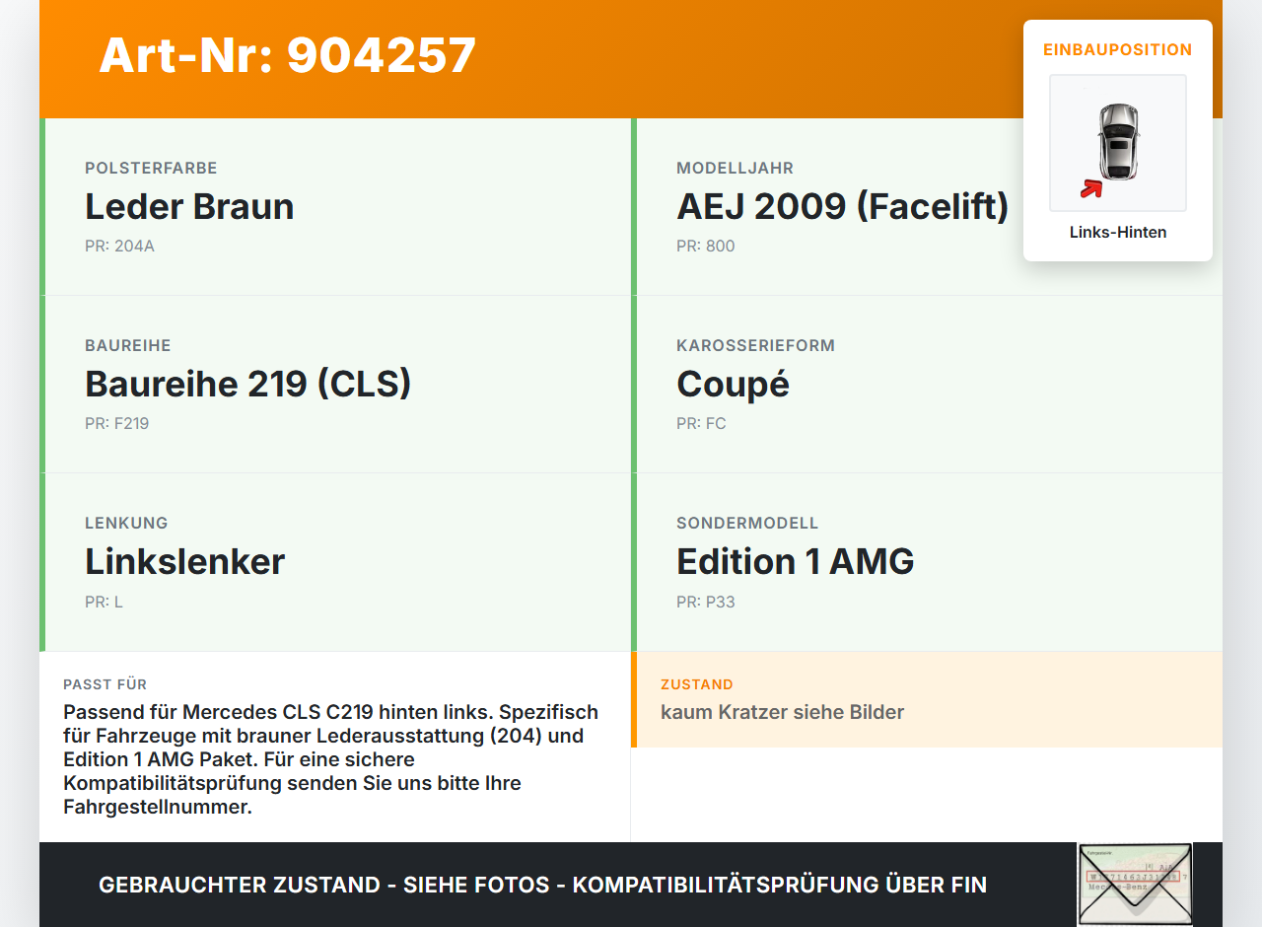Click the ZUSTAND label

(697, 684)
